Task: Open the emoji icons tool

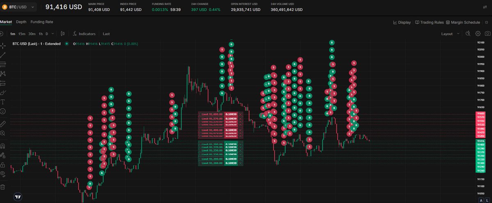Action: (3, 111)
